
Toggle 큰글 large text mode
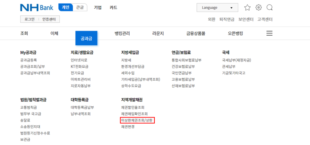tap(80, 8)
